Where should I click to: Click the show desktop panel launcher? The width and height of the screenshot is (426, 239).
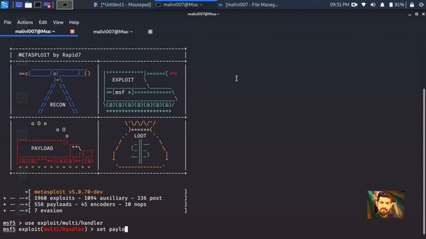tap(19, 5)
